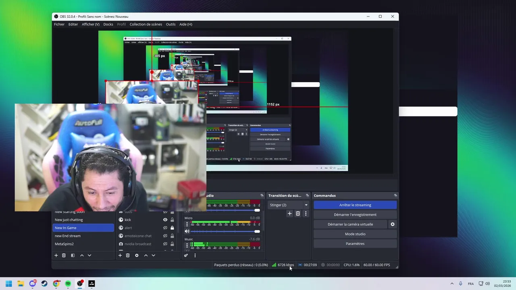Open Micro channel three-dot options

tap(187, 224)
